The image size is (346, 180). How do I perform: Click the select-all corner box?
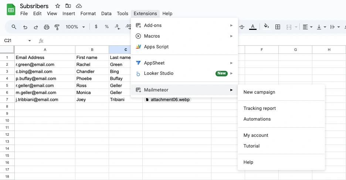pos(7,49)
